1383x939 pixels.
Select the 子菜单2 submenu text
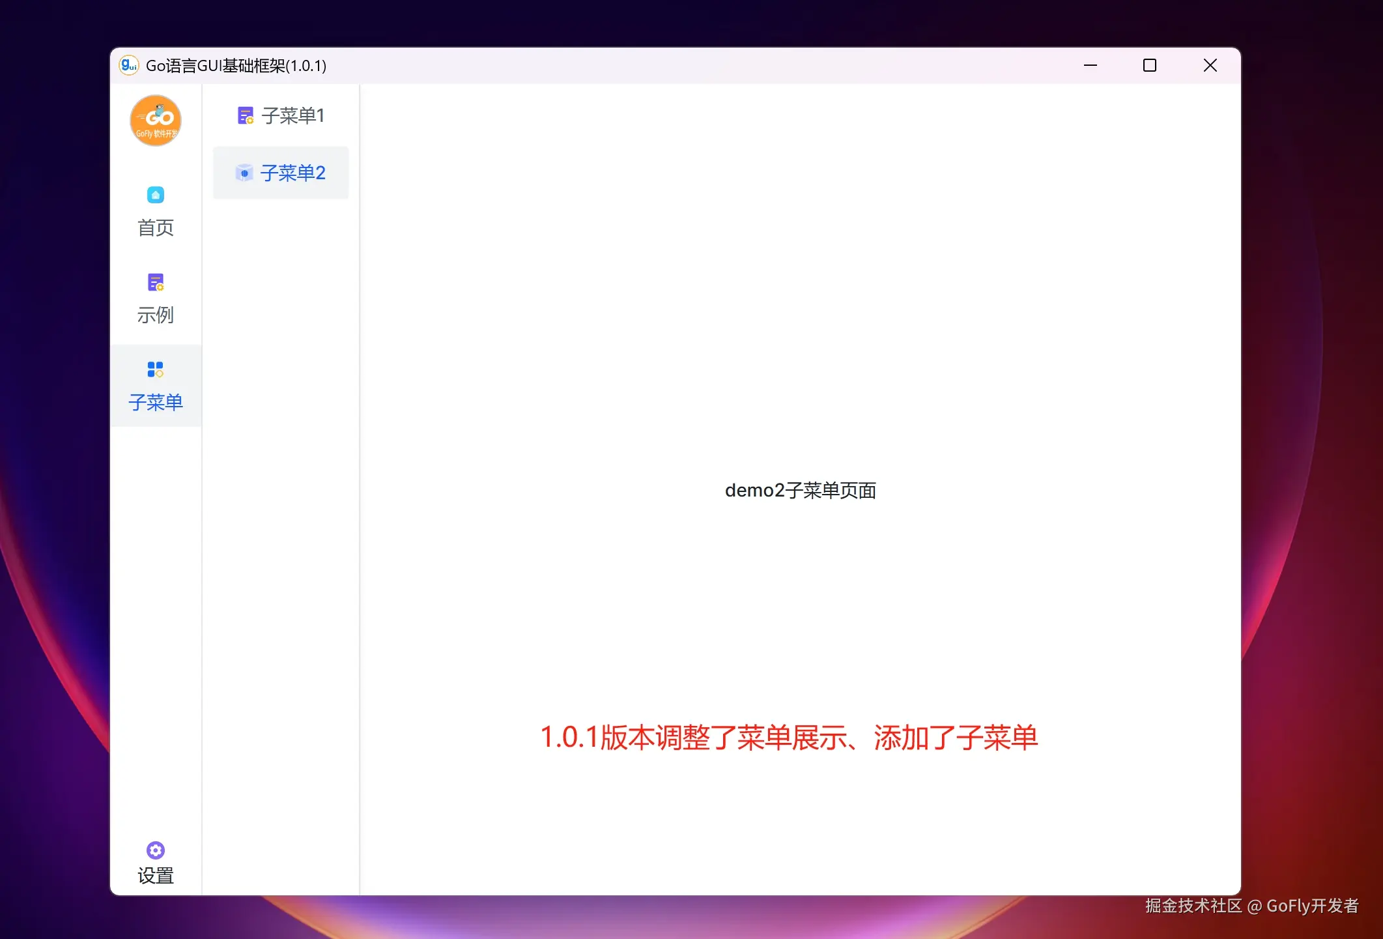click(x=292, y=173)
